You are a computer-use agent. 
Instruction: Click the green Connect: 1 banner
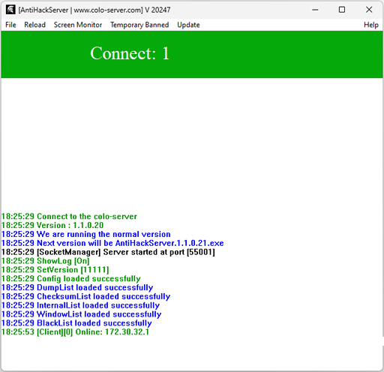pyautogui.click(x=192, y=54)
